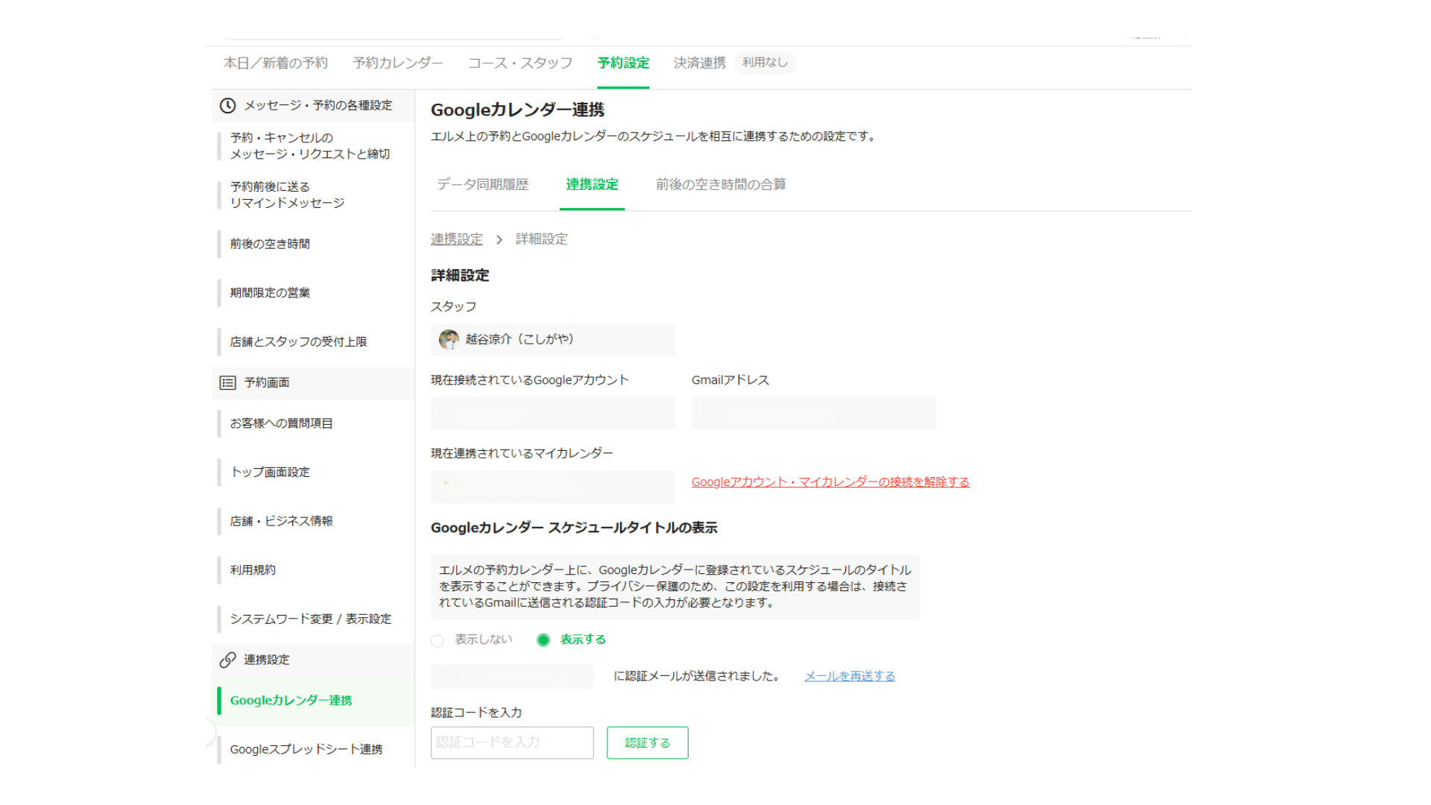Click the スタッフ field label
The height and width of the screenshot is (805, 1431).
point(453,307)
